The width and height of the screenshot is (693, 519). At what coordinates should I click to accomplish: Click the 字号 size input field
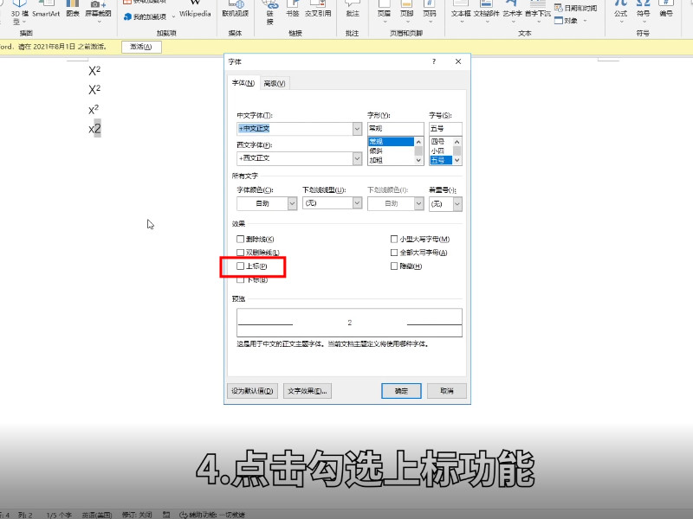445,128
